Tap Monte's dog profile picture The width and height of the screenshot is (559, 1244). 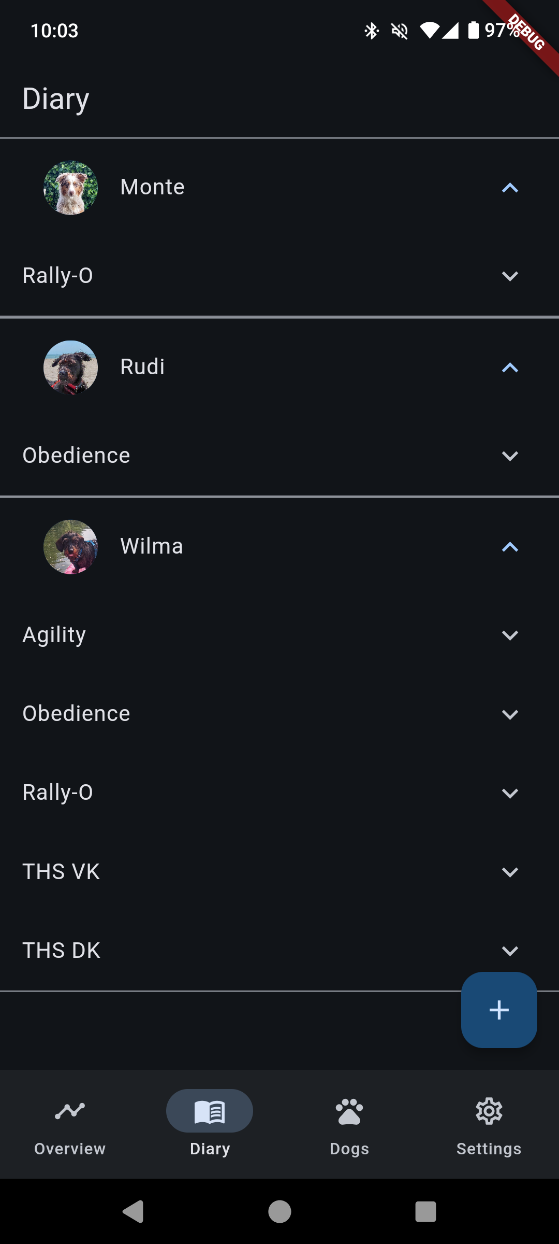coord(71,188)
